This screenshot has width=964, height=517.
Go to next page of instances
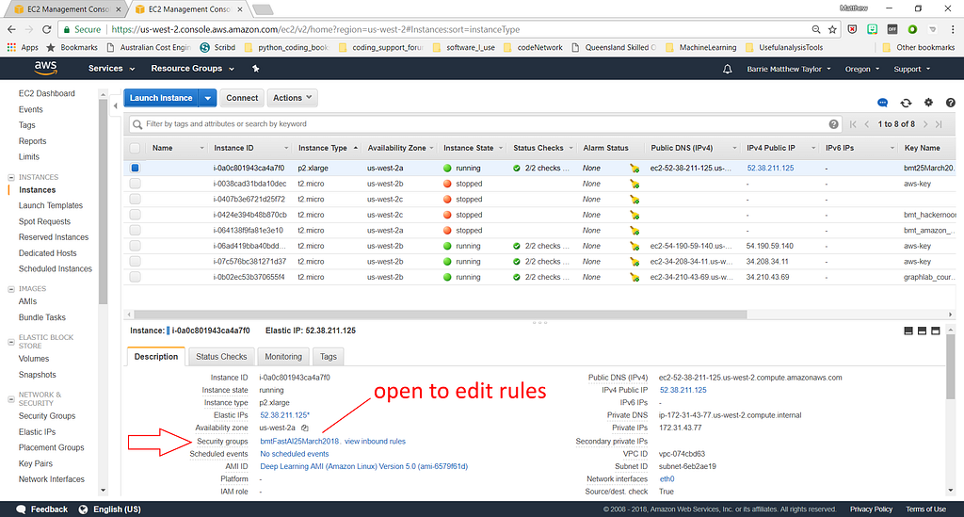pos(925,124)
